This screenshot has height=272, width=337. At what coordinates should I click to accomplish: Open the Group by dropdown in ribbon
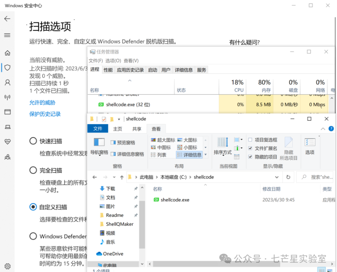tap(238, 140)
